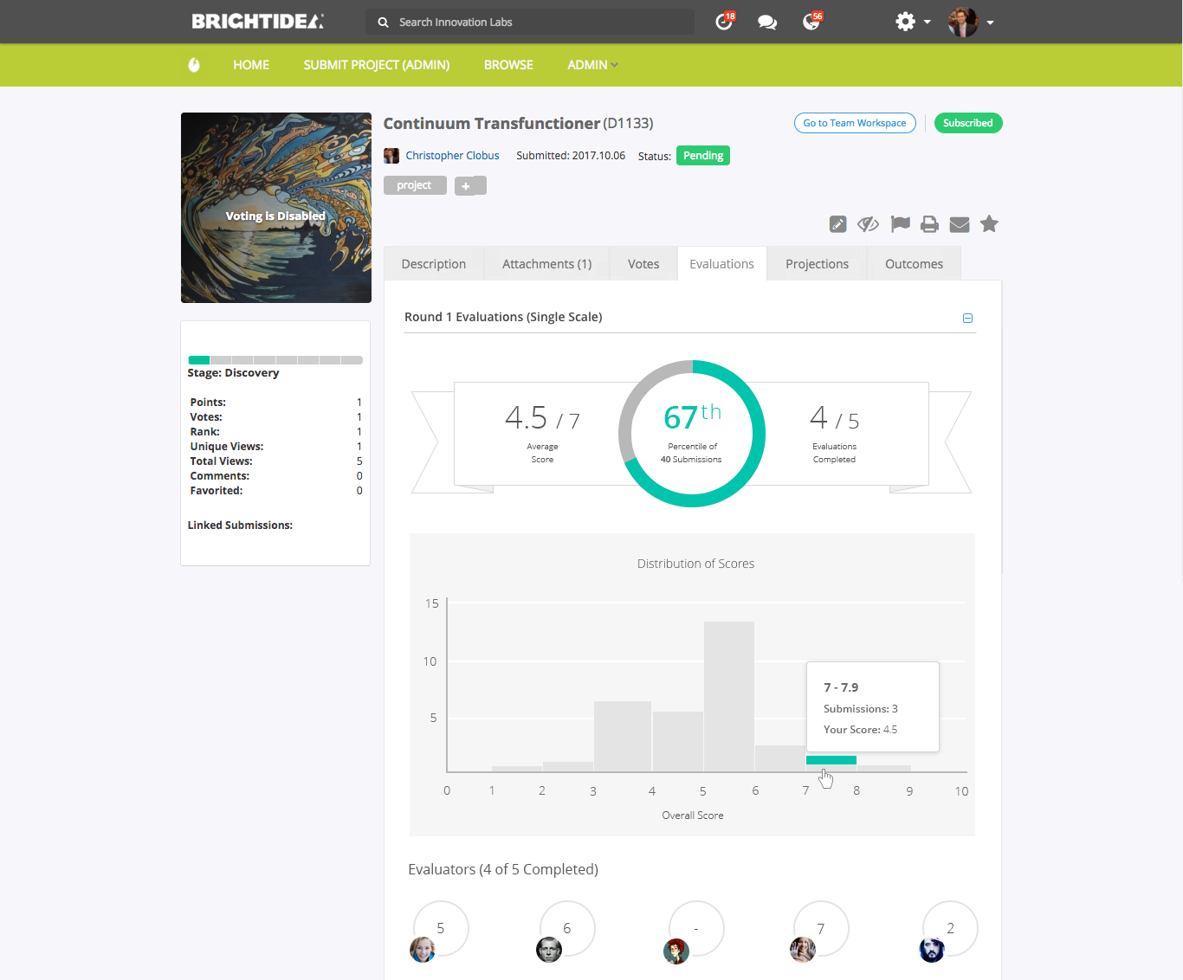Click the email envelope icon
The height and width of the screenshot is (980, 1183).
click(x=960, y=225)
